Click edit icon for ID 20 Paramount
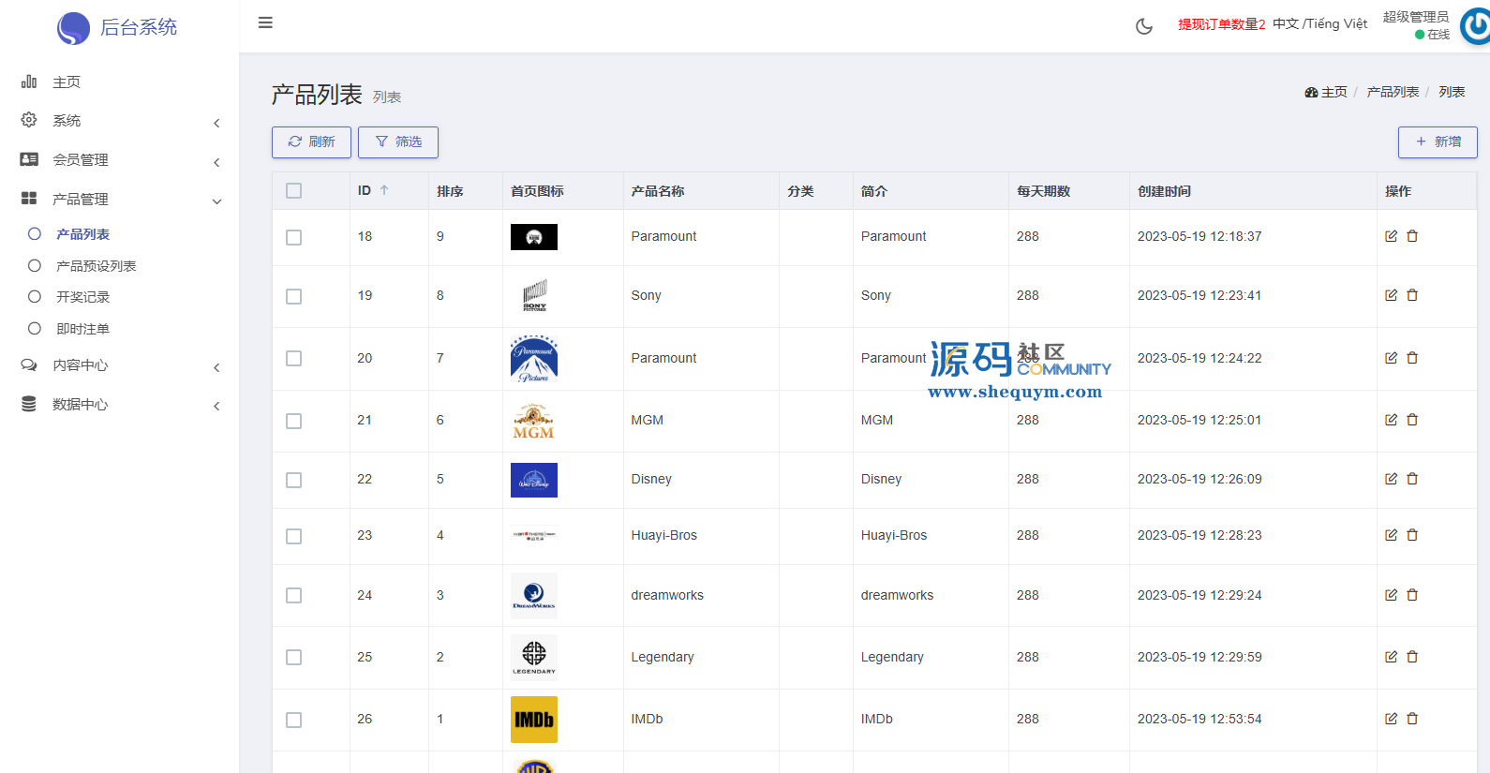This screenshot has height=773, width=1490. pos(1391,358)
